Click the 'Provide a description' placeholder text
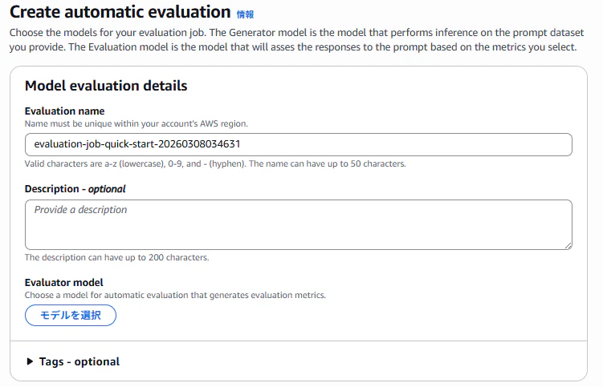This screenshot has height=387, width=603. pos(81,210)
